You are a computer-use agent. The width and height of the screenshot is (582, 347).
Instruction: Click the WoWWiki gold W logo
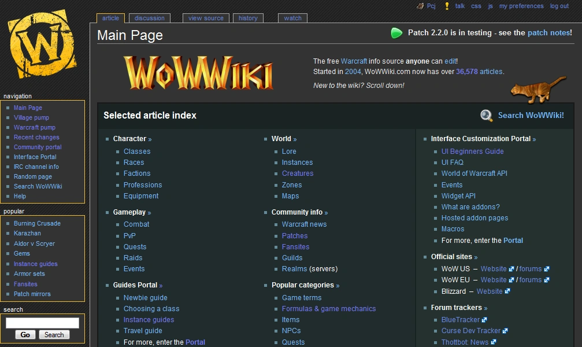coord(42,44)
